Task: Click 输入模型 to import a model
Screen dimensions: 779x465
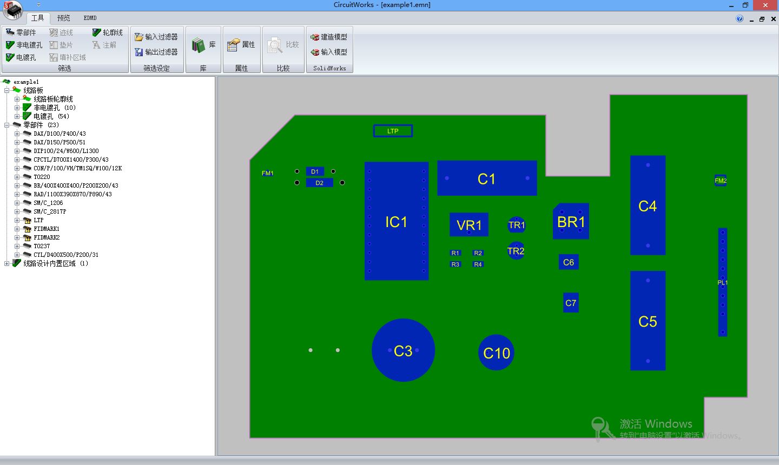Action: (x=329, y=52)
